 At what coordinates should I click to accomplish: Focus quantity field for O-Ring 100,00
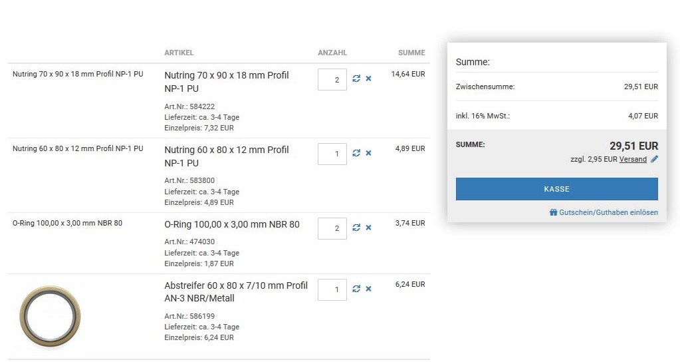[x=332, y=228]
